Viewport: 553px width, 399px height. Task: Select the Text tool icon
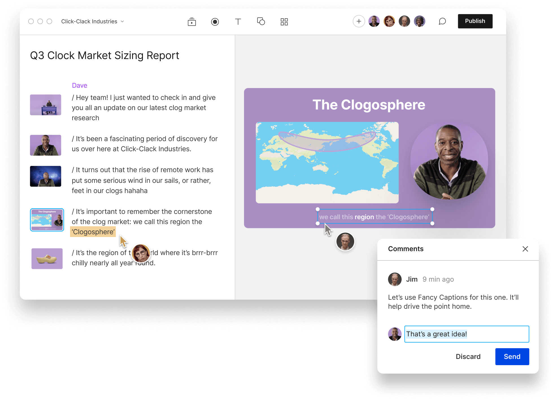coord(238,21)
